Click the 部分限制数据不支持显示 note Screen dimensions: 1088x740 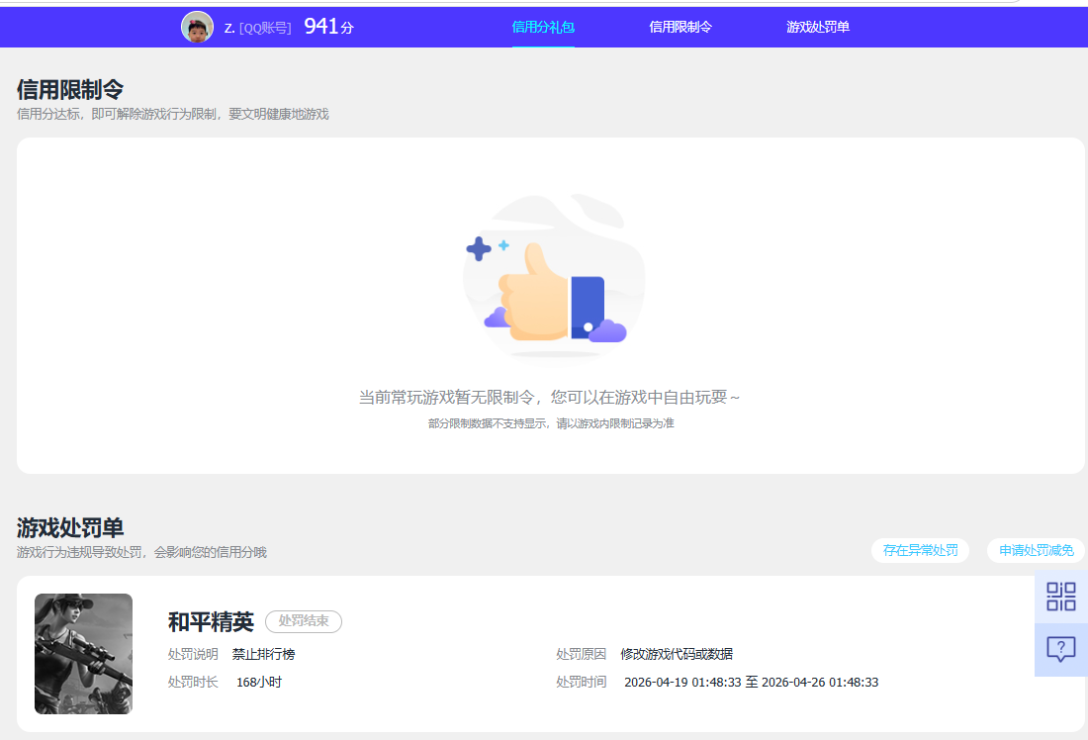551,423
